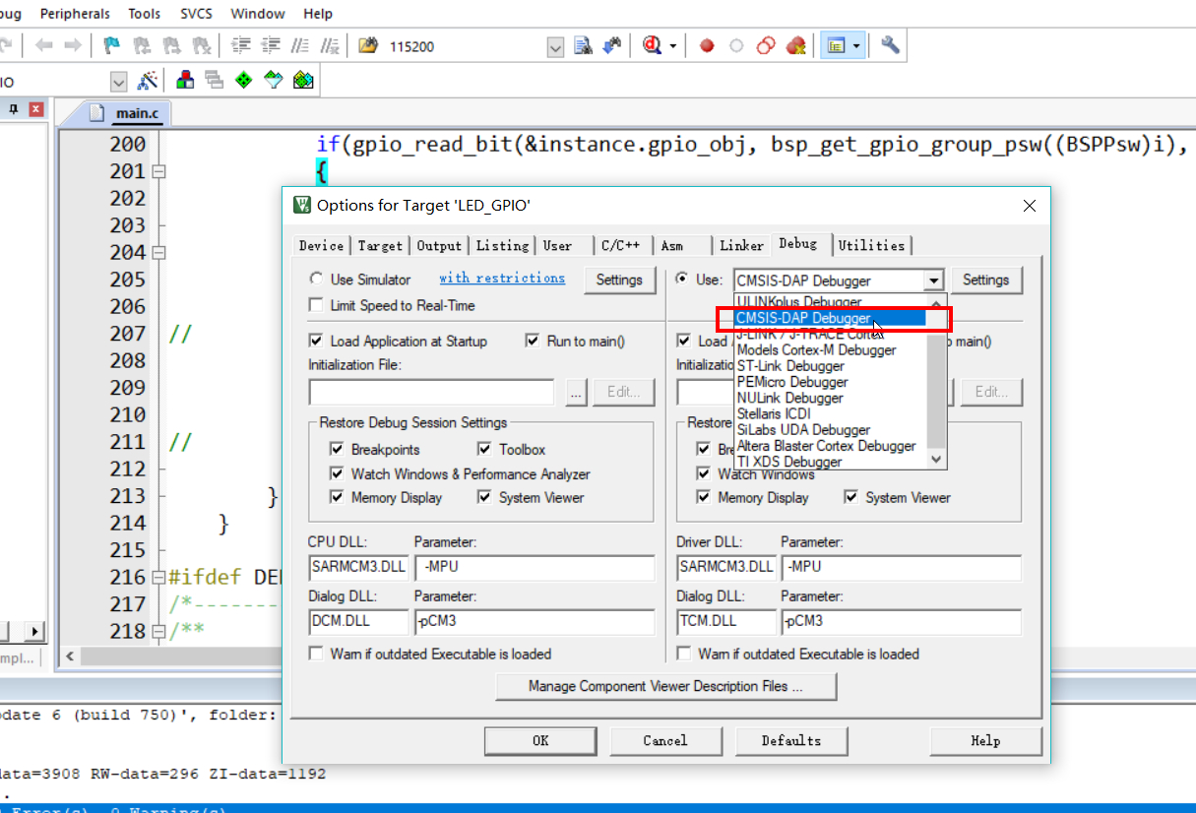Open the Window layout dropdown
The width and height of the screenshot is (1196, 813).
pos(856,46)
